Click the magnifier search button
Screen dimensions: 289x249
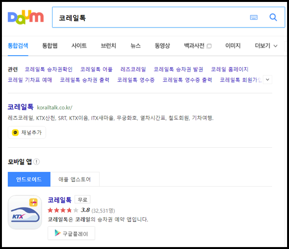273,17
